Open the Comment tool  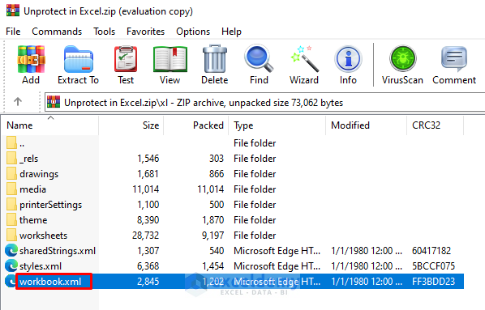click(x=454, y=59)
